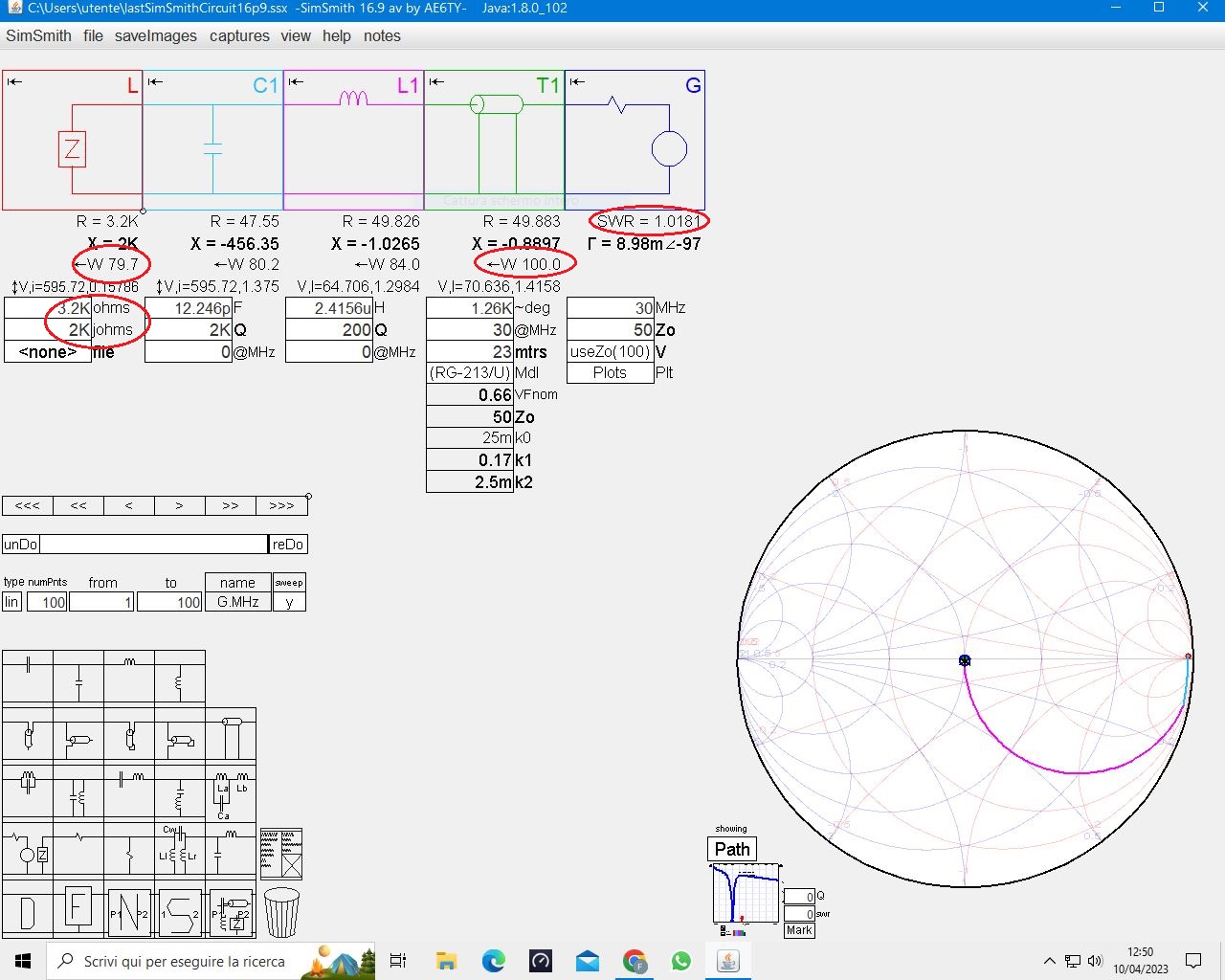Click the reDo button

point(288,545)
